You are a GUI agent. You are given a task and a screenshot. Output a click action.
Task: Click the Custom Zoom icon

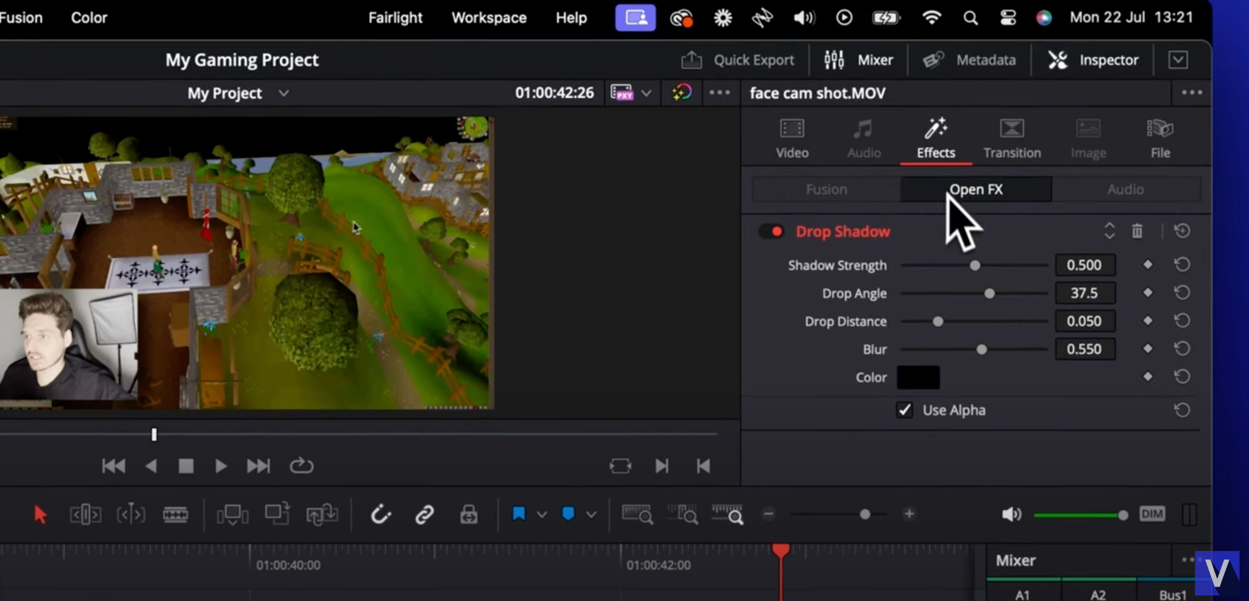[727, 514]
